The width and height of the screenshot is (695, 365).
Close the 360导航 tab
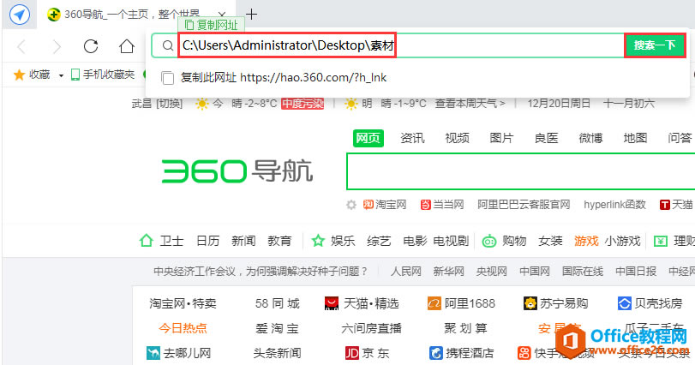tap(223, 15)
